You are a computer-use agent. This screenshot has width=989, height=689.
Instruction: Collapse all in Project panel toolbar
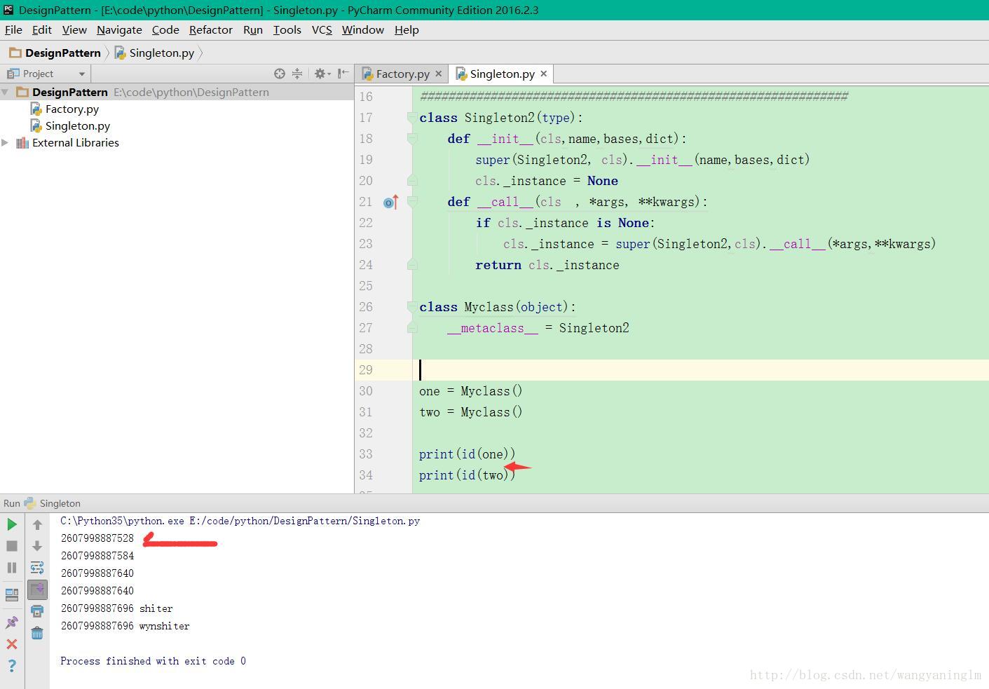pyautogui.click(x=297, y=74)
